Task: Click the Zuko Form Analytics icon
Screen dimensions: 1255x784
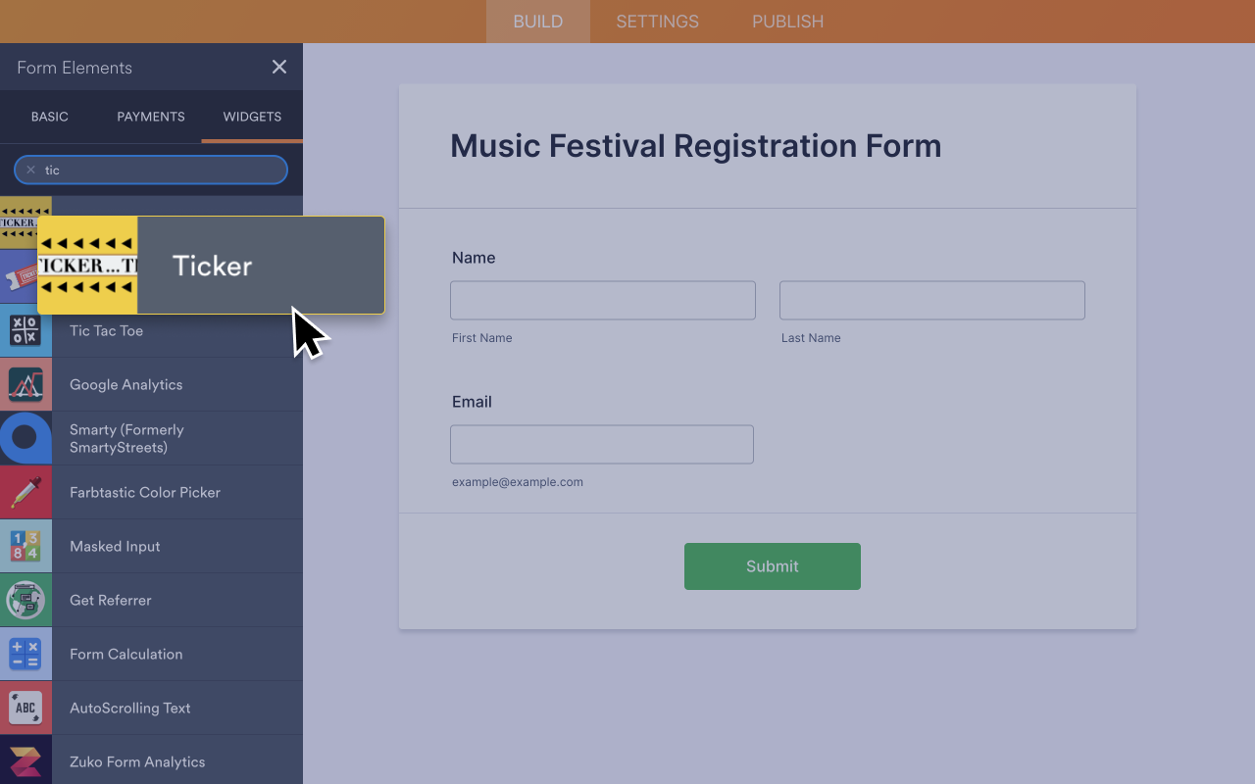Action: click(24, 761)
